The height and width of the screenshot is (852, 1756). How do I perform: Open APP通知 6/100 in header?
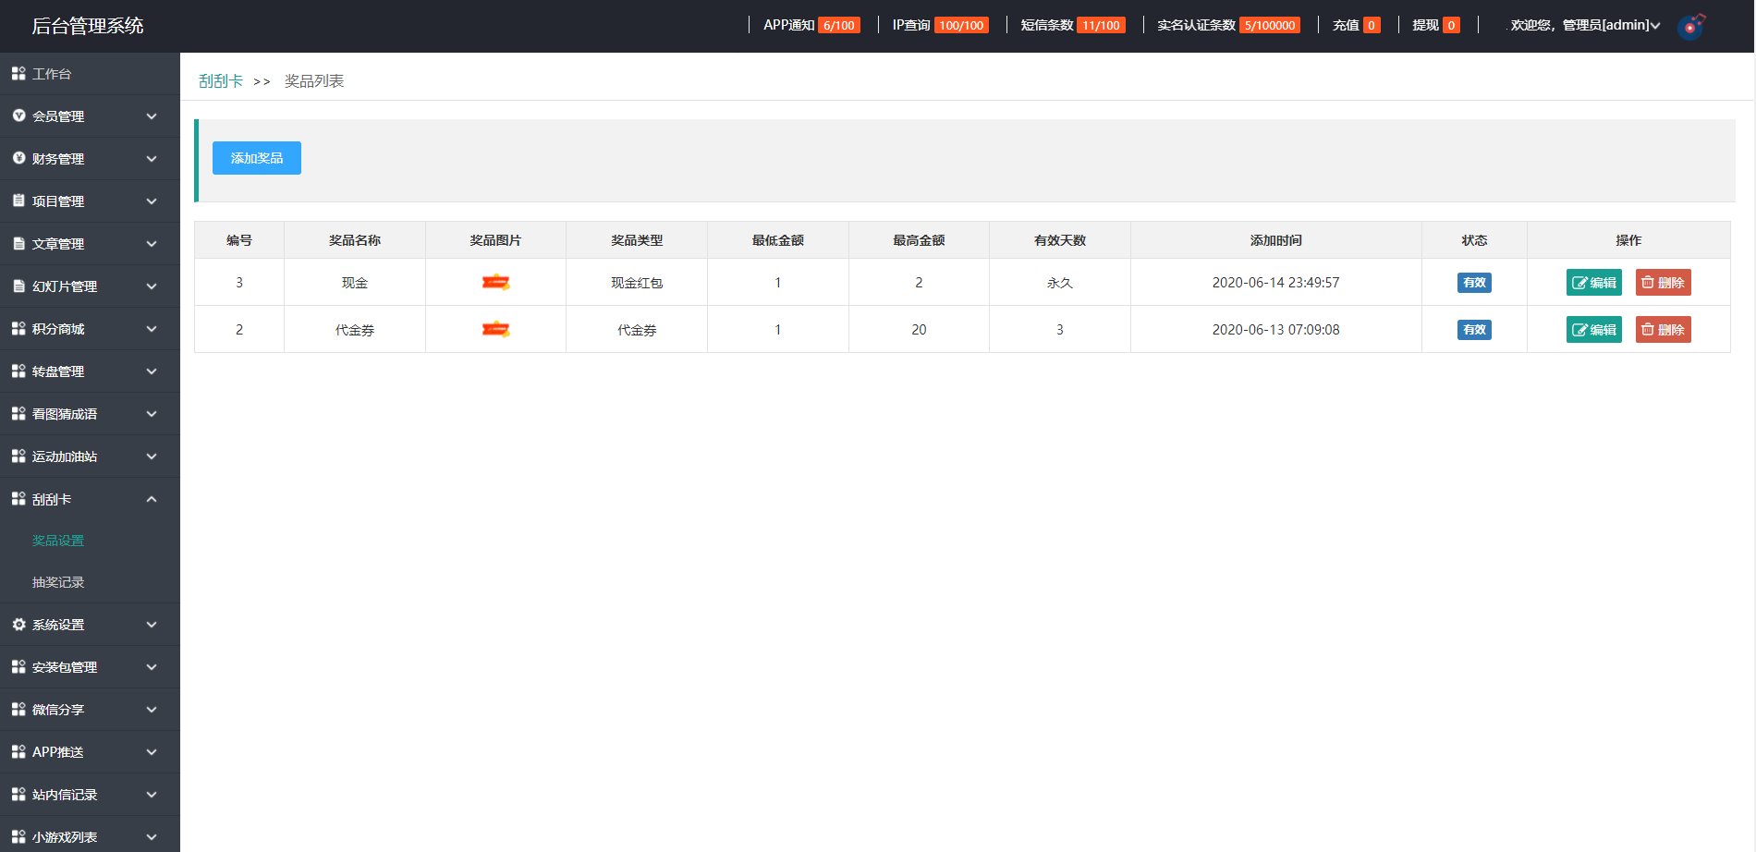(x=811, y=25)
